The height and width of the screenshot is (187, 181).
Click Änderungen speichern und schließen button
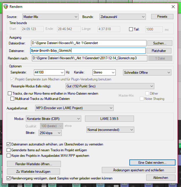pos(139,170)
